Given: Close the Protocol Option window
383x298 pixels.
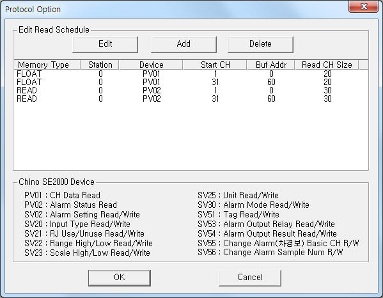Looking at the screenshot, I should click(363, 6).
